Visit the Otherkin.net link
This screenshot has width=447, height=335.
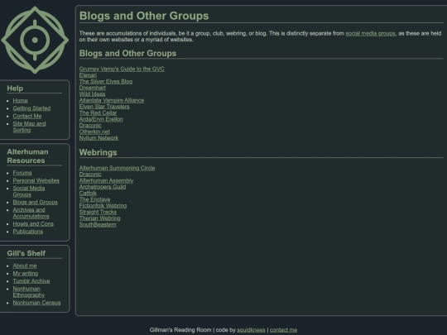94,132
